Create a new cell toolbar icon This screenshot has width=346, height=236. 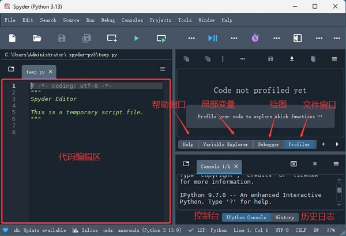112,38
